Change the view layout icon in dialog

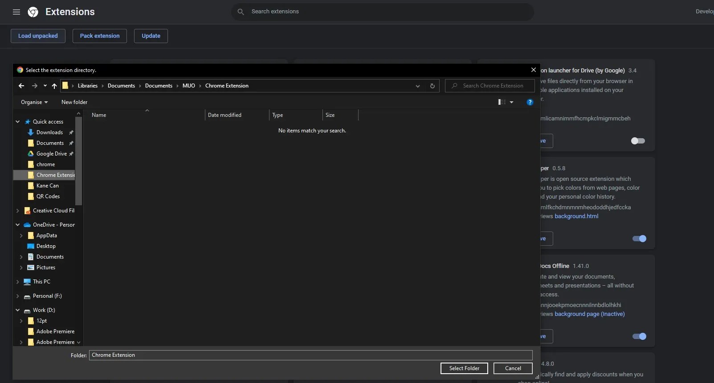tap(502, 102)
